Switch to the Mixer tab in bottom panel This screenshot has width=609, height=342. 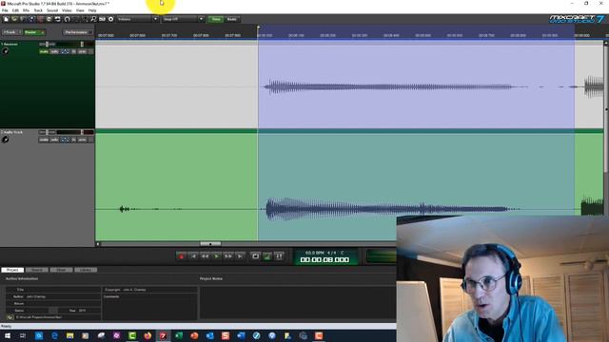pyautogui.click(x=61, y=270)
